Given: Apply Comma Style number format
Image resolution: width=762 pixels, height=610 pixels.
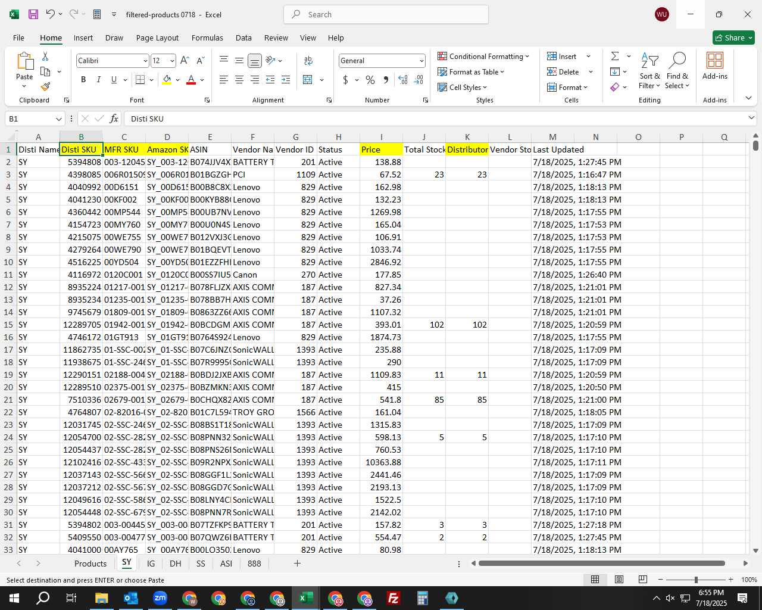Looking at the screenshot, I should point(386,79).
